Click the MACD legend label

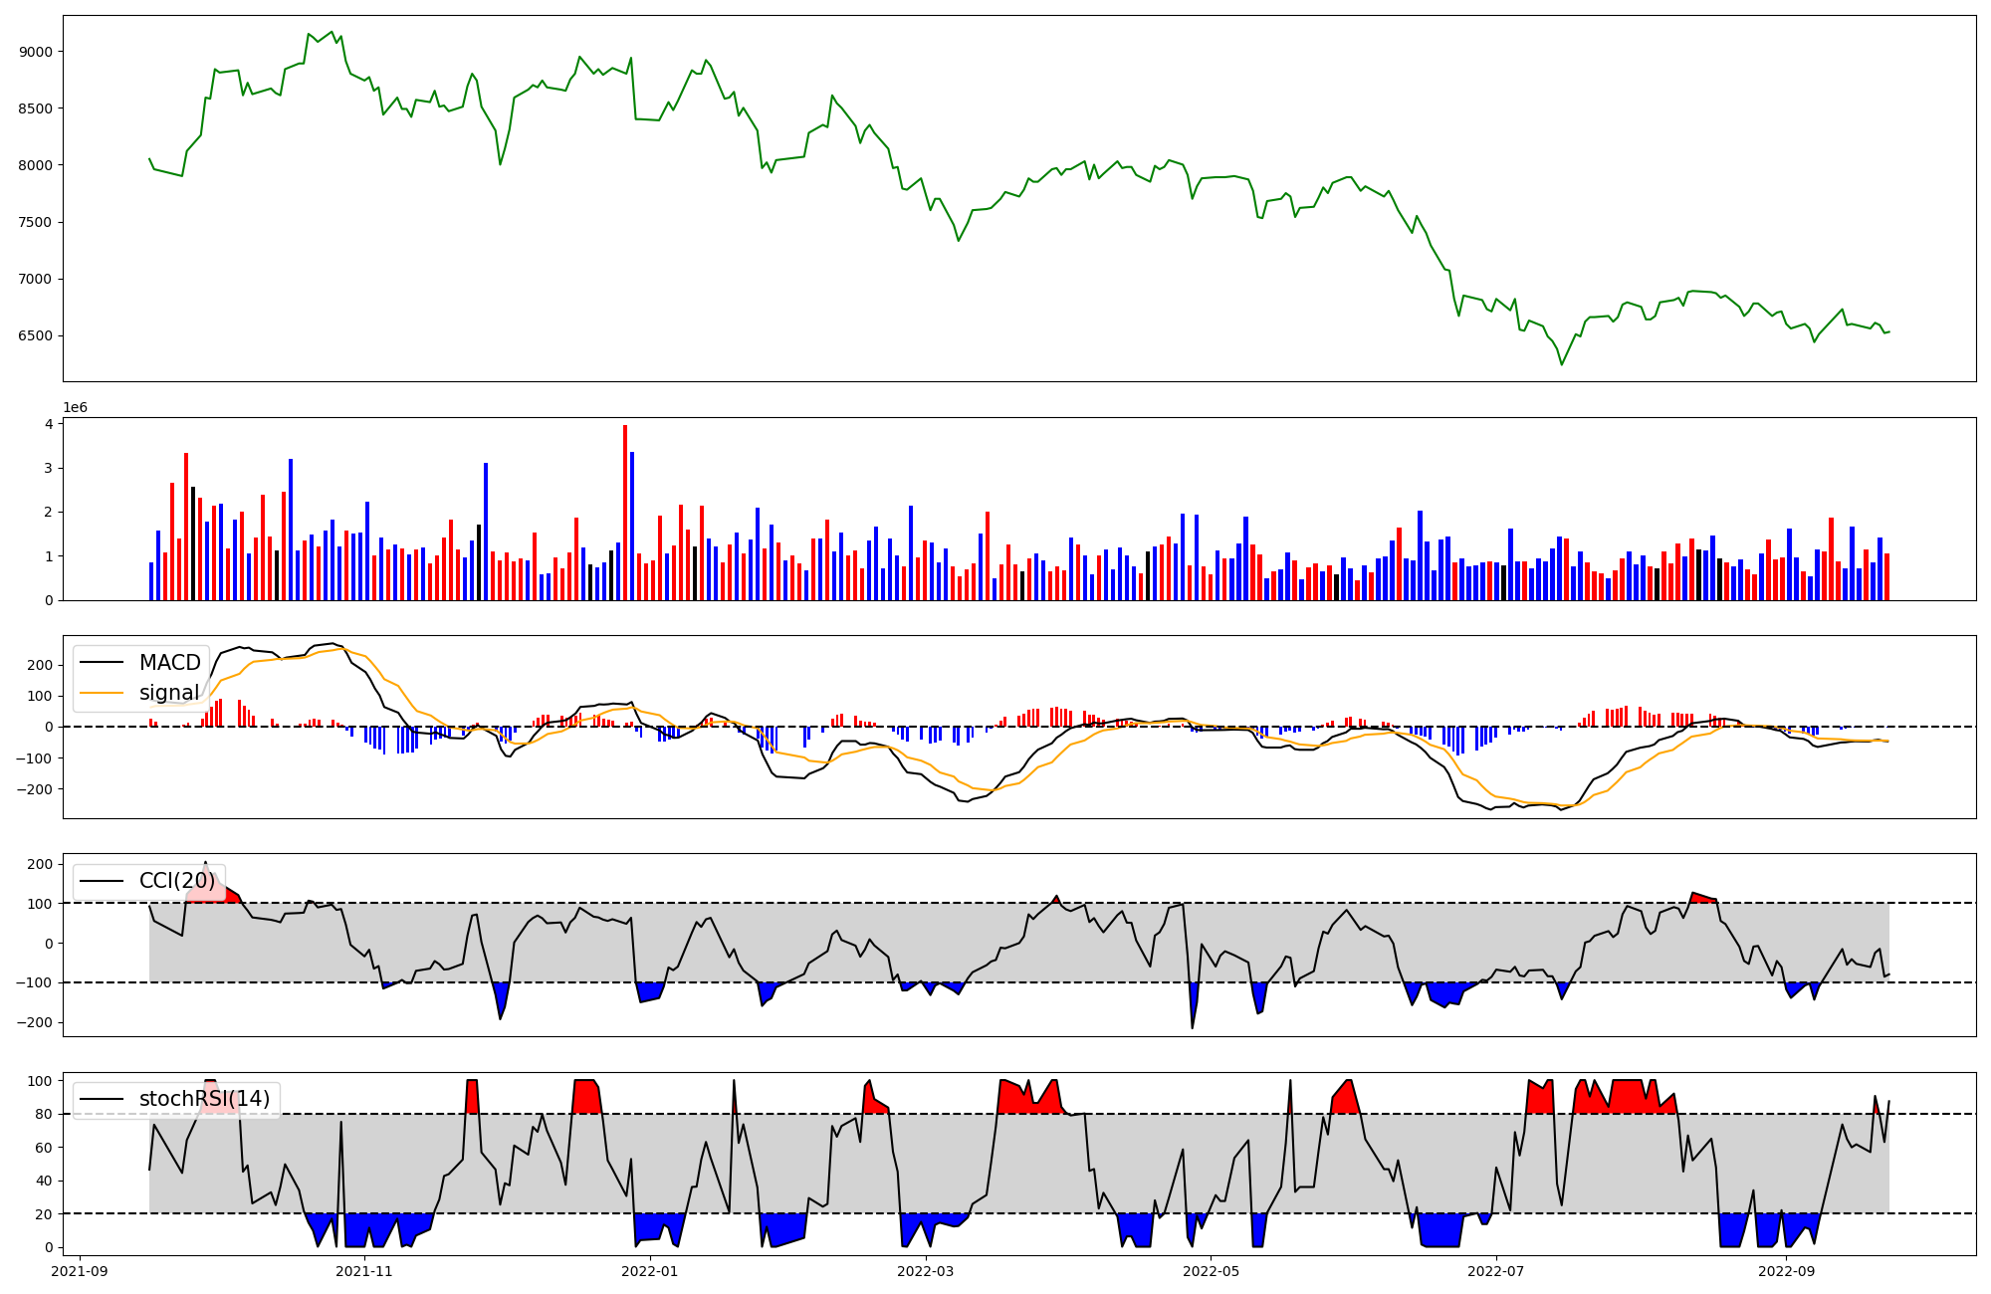(169, 663)
